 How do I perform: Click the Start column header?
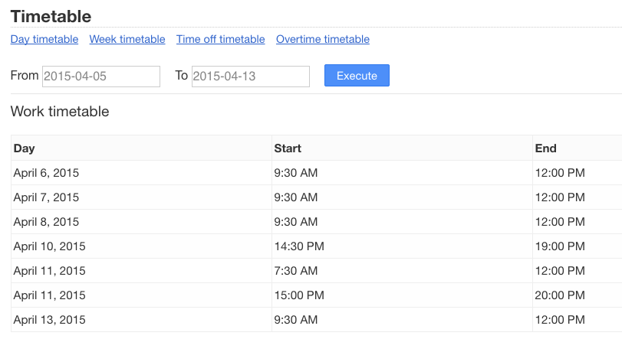click(288, 148)
